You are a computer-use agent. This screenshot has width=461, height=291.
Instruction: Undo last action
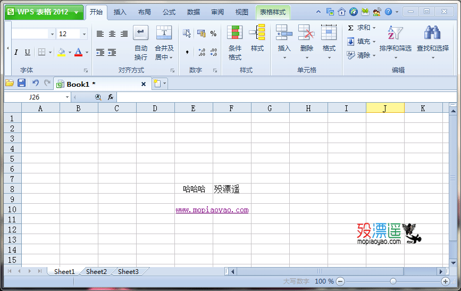tap(36, 84)
